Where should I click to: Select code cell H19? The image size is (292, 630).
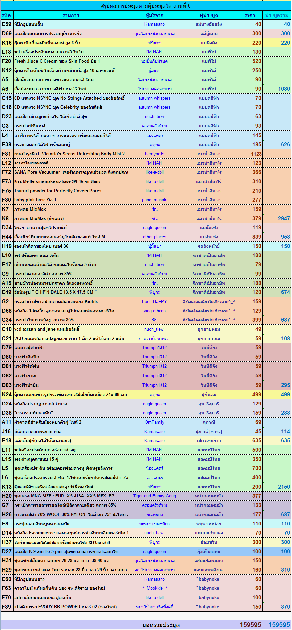coord(7,246)
